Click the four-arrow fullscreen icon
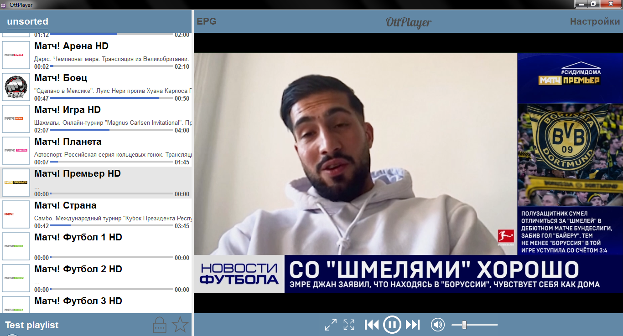Viewport: 623px width, 336px height. tap(349, 325)
